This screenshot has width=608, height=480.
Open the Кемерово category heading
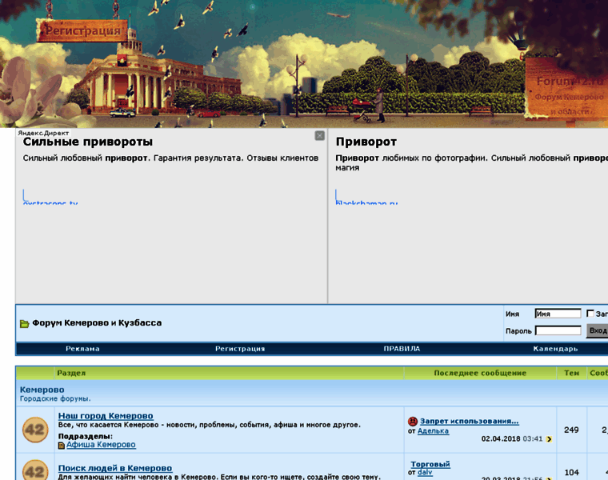(x=42, y=390)
